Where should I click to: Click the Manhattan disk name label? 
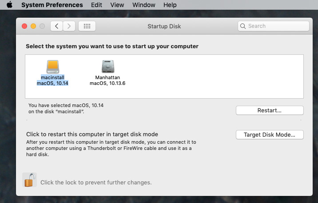click(x=107, y=77)
